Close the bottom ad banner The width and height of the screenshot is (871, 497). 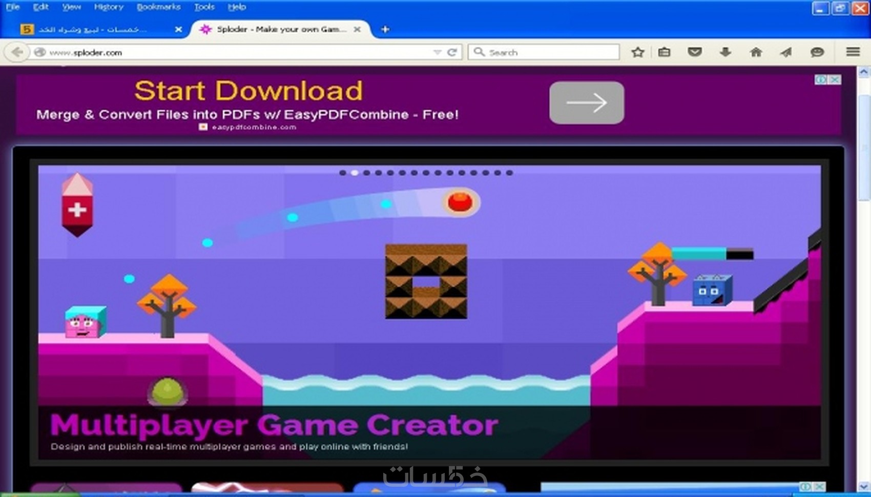[819, 487]
